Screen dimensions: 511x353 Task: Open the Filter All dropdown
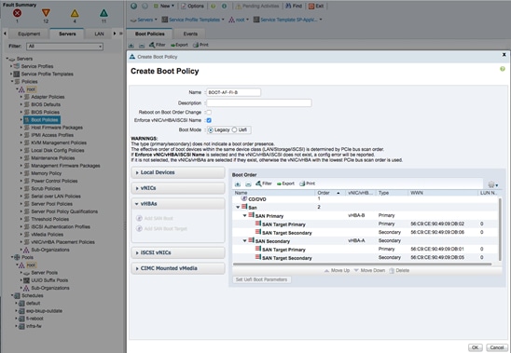pos(65,47)
